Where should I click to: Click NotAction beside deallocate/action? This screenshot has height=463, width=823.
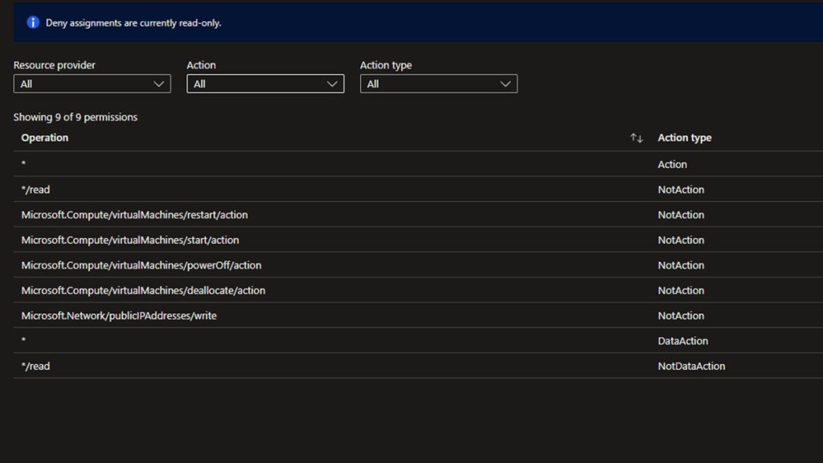[x=681, y=290]
